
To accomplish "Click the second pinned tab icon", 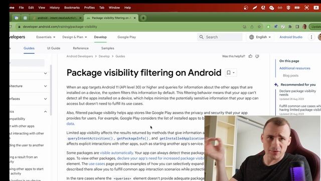I will [x=25, y=18].
